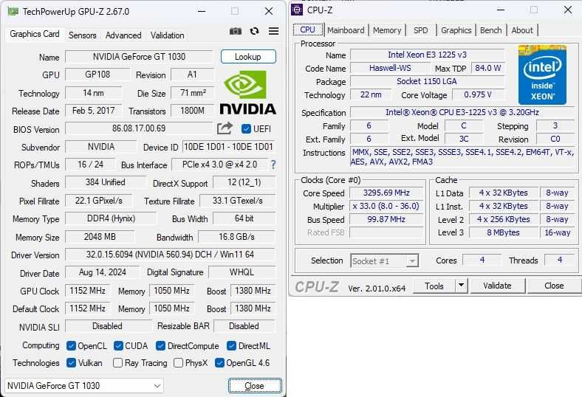This screenshot has width=582, height=397.
Task: Switch to the Advanced tab in GPU-Z
Action: click(x=123, y=35)
